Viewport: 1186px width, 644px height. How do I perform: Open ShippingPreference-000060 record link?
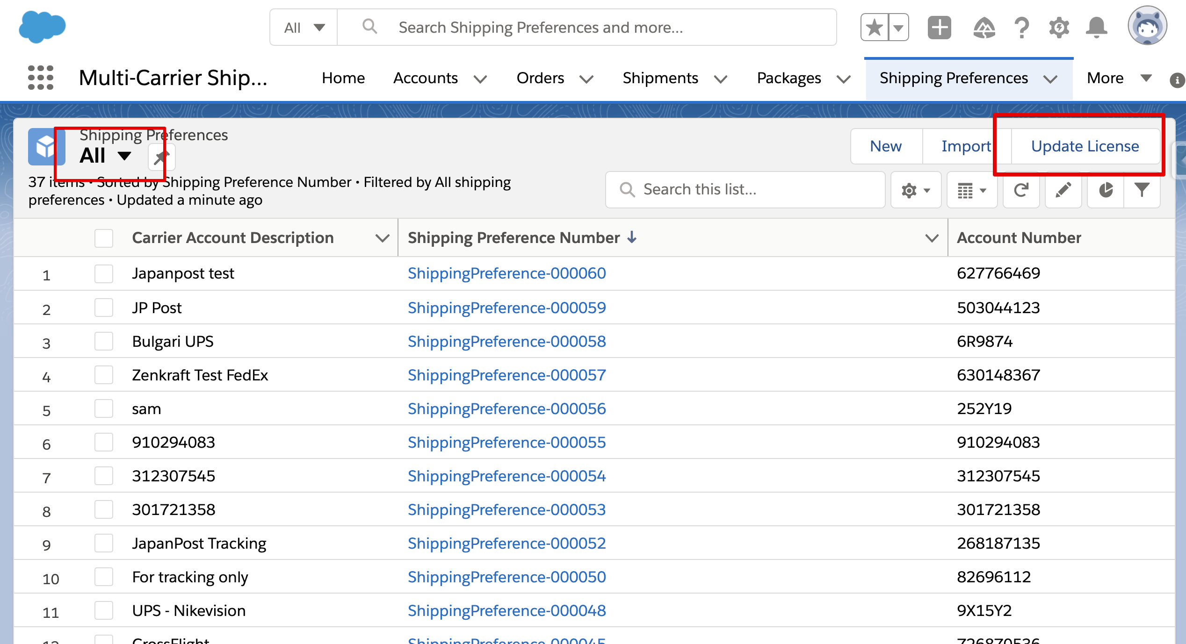[506, 273]
